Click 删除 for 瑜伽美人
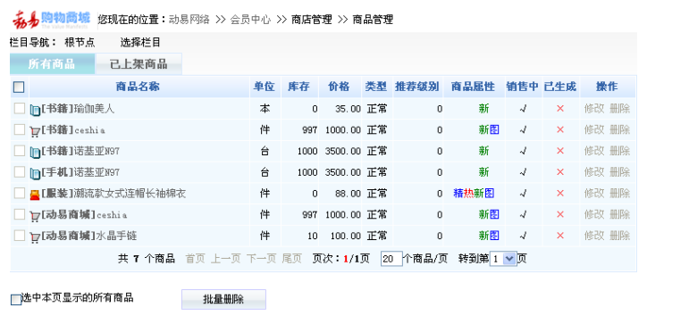This screenshot has height=324, width=689. [x=619, y=108]
